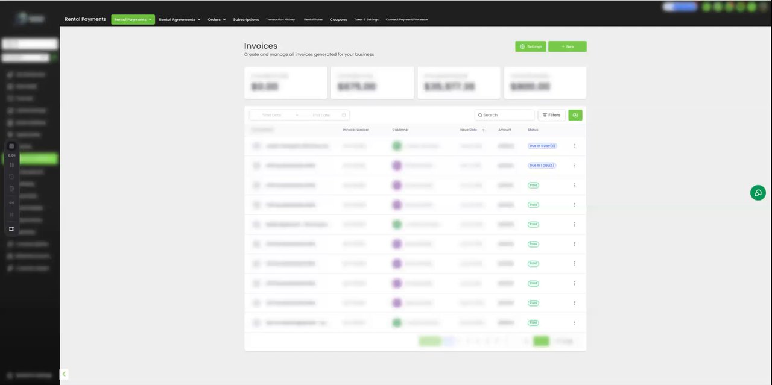The width and height of the screenshot is (772, 385).
Task: Click green customer avatar in Due in 4 Day(s) row
Action: 397,146
